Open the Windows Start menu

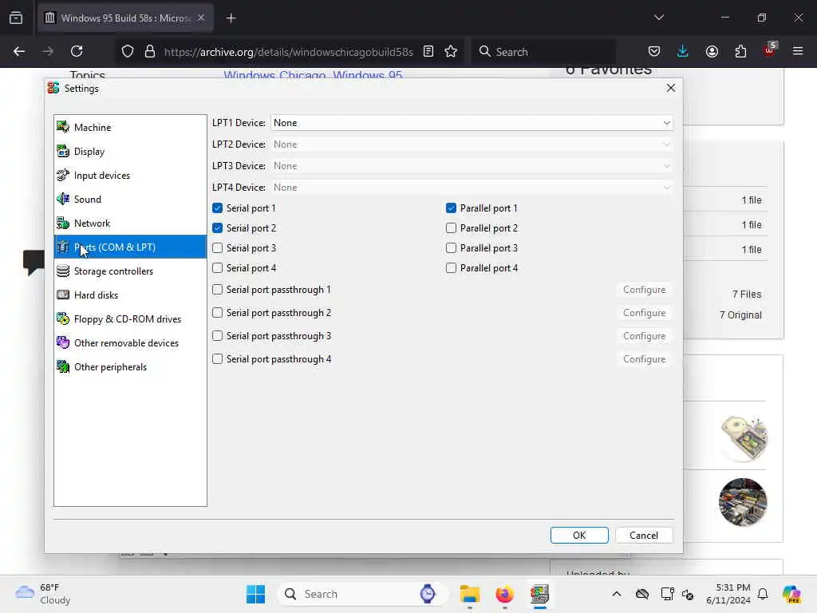click(255, 594)
